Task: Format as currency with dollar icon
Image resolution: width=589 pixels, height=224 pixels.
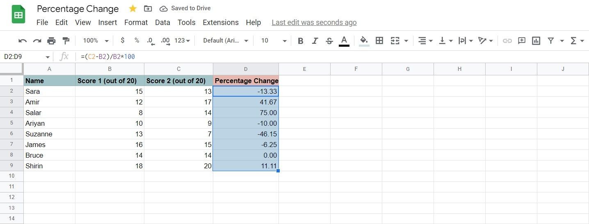Action: pyautogui.click(x=123, y=41)
